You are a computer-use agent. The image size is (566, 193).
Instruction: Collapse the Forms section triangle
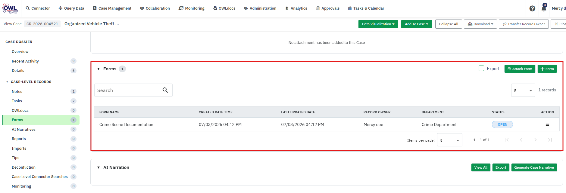[99, 69]
